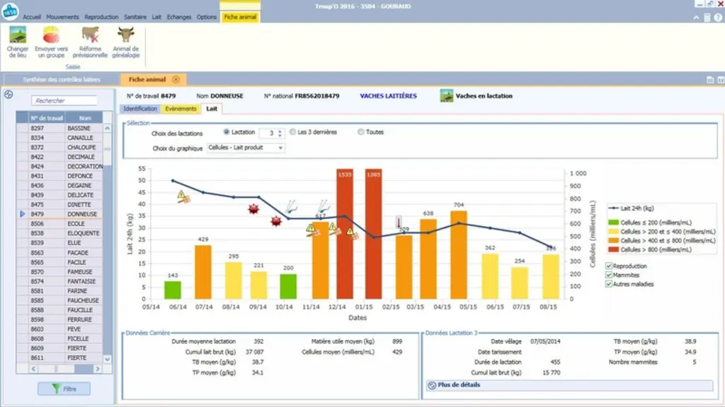
Task: Click the thermometer illness marker on chart
Action: (x=399, y=222)
